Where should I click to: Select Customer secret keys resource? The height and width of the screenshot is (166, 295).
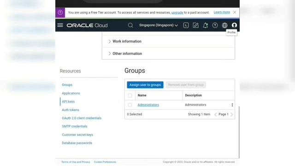coord(77,135)
